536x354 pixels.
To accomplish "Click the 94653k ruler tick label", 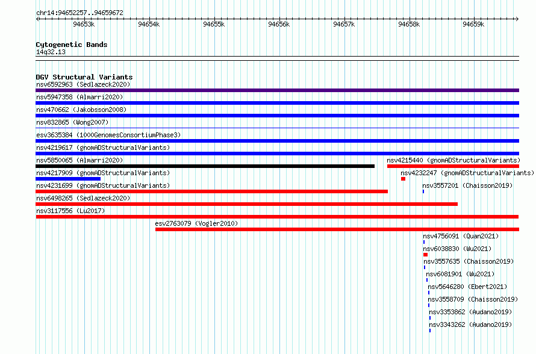I will pyautogui.click(x=84, y=24).
